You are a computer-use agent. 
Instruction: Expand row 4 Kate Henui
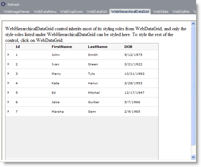[8, 83]
